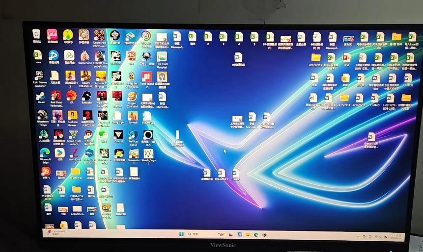The image size is (423, 252).
Task: Open the Word file beside the ROG eye
Action: click(371, 140)
